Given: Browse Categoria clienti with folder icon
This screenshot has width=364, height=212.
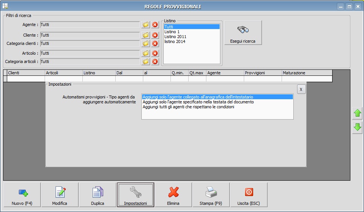Looking at the screenshot, I should [x=146, y=43].
